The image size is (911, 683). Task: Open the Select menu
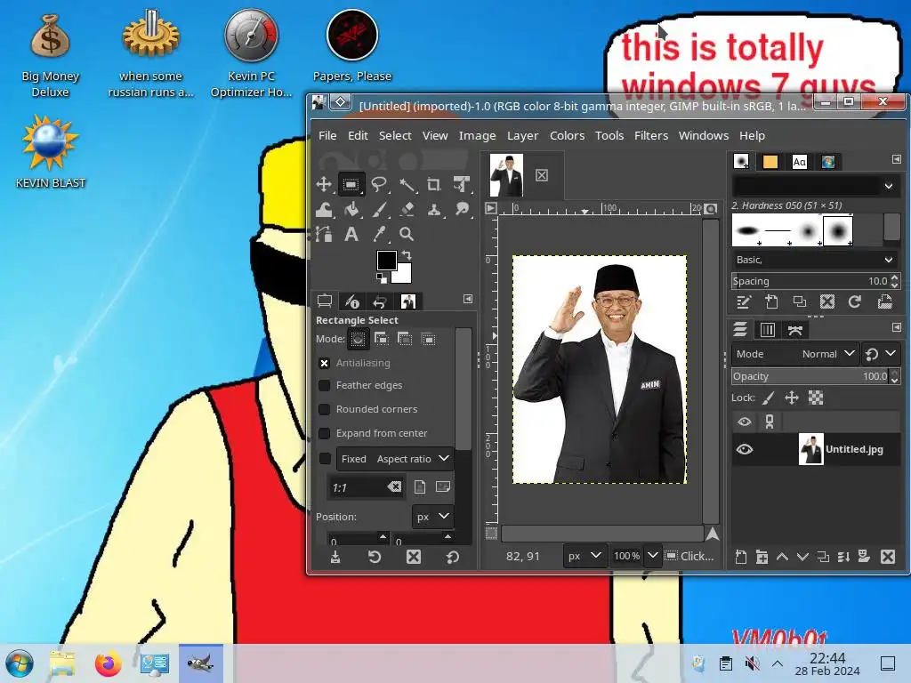click(395, 135)
